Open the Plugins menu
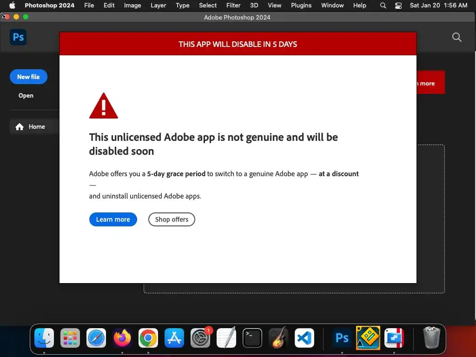Image resolution: width=476 pixels, height=357 pixels. [x=301, y=6]
